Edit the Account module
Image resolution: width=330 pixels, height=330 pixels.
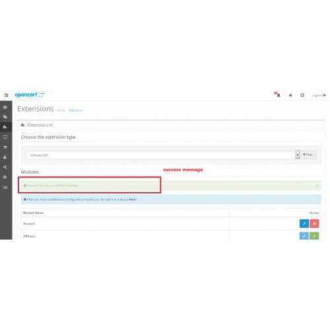pyautogui.click(x=304, y=224)
